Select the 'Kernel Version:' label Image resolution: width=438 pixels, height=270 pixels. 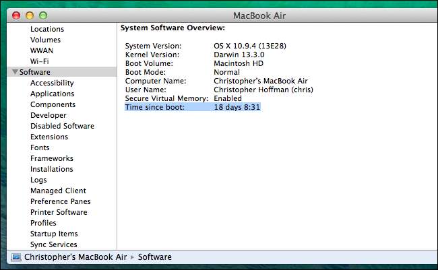[x=152, y=55]
